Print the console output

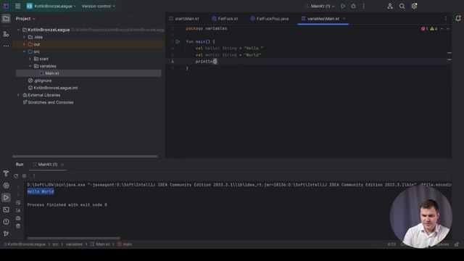coord(18,218)
